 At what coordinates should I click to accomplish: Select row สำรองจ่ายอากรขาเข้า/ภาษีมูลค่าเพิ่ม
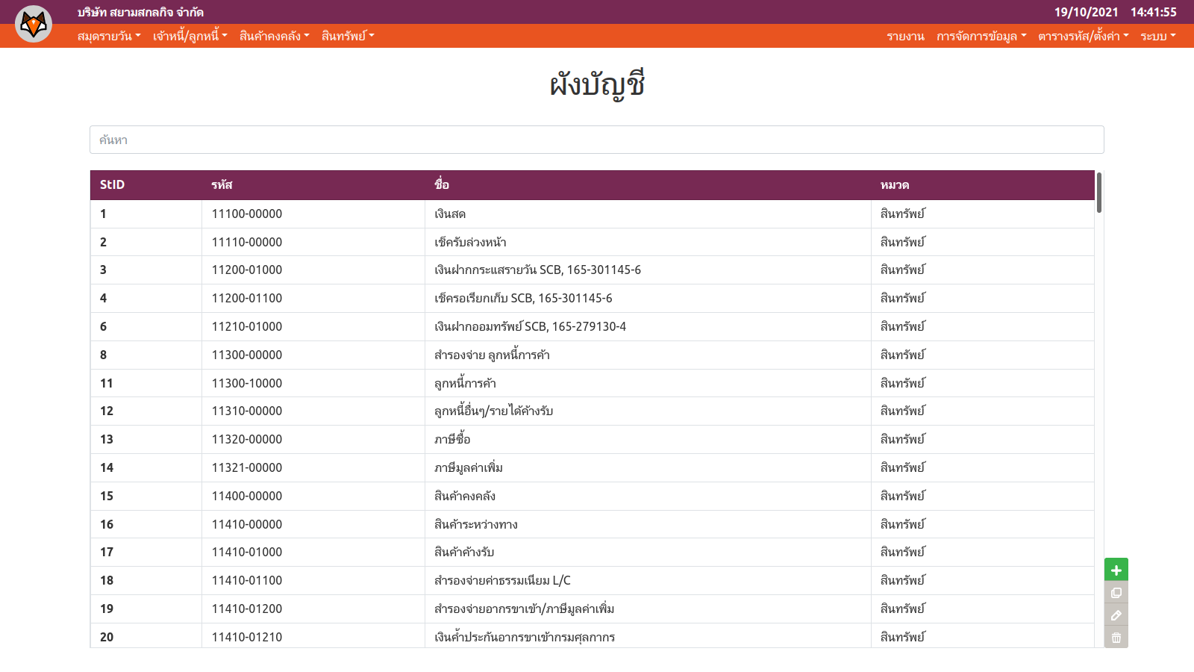click(x=593, y=609)
